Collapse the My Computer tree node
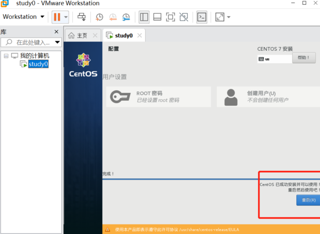Viewport: 320px width, 234px height. pyautogui.click(x=6, y=56)
